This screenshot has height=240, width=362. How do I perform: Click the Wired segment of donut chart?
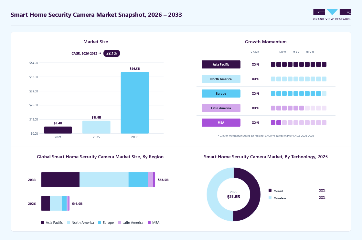tap(255, 194)
